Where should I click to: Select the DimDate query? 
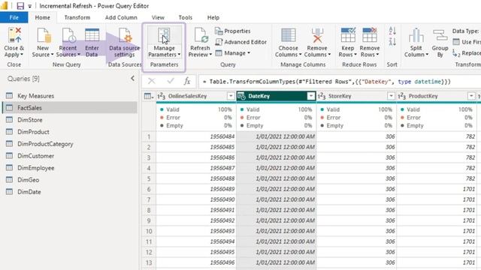pyautogui.click(x=69, y=192)
